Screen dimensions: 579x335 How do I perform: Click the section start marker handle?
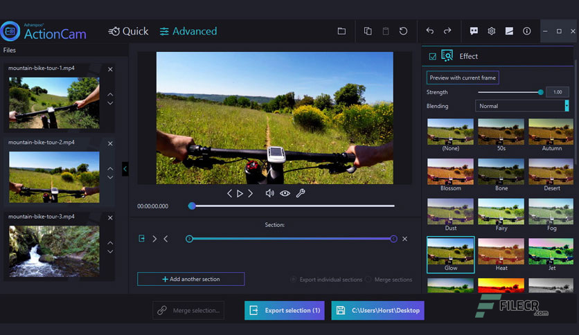click(189, 239)
